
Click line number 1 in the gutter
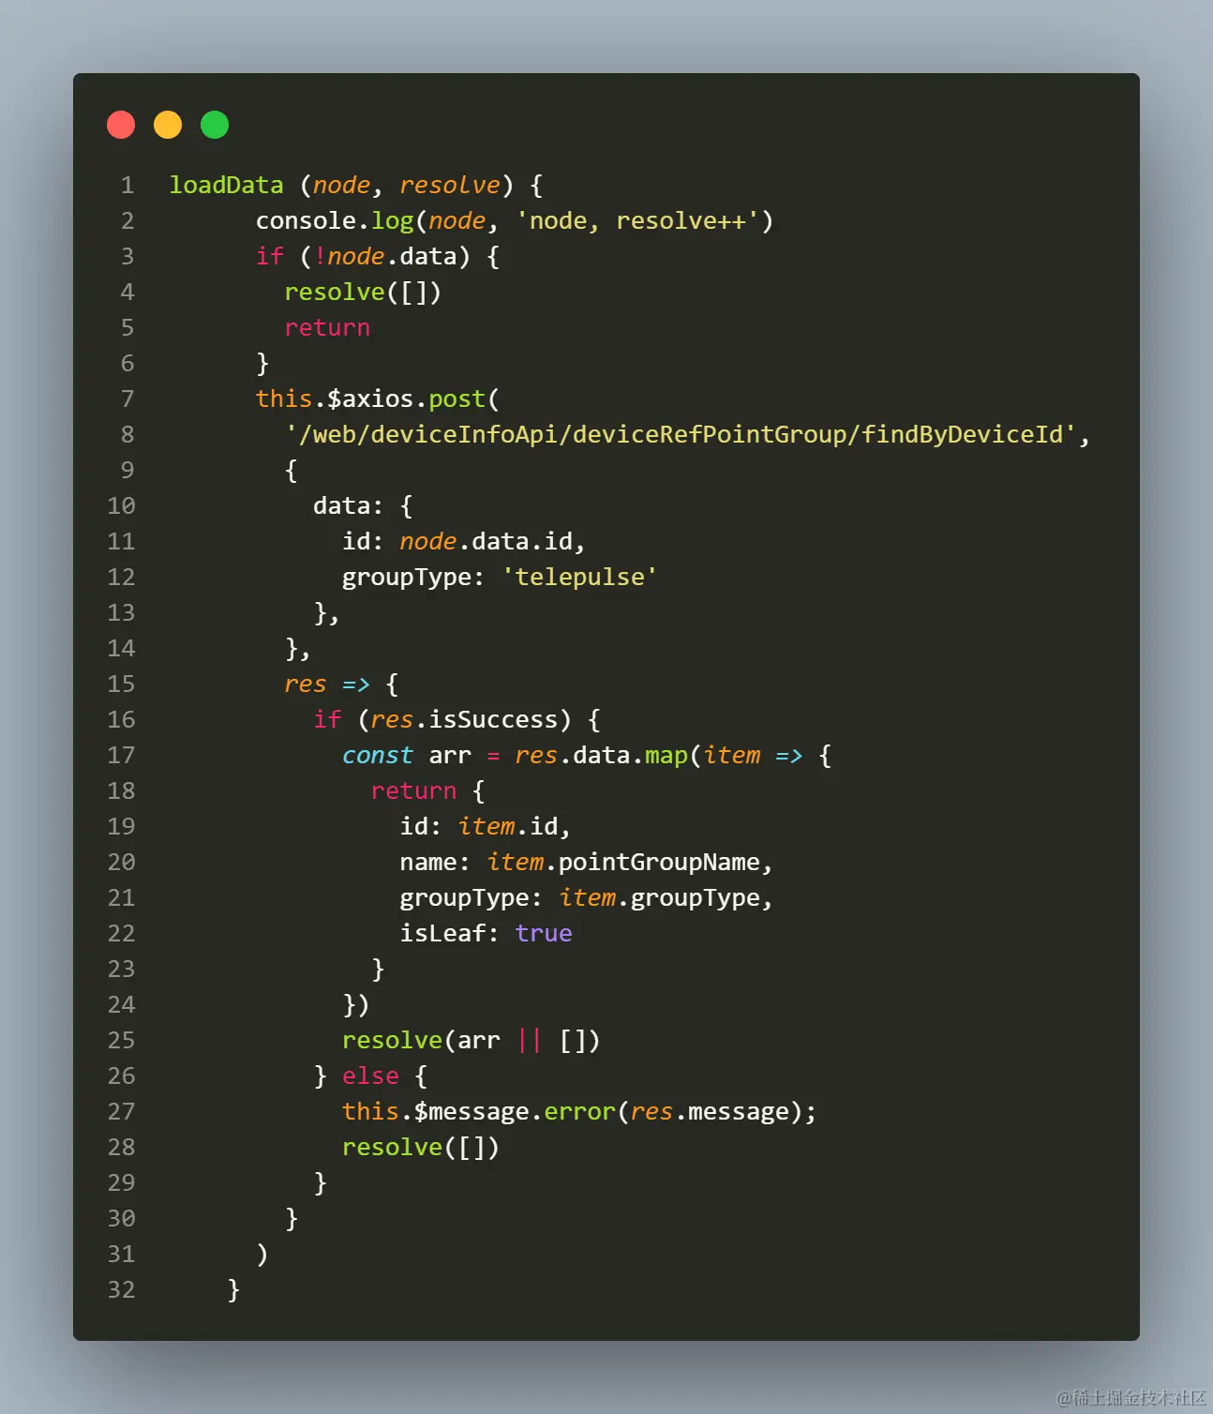coord(127,185)
